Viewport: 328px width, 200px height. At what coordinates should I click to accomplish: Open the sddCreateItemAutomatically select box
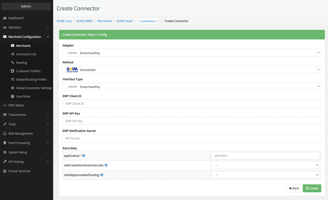[x=265, y=165]
